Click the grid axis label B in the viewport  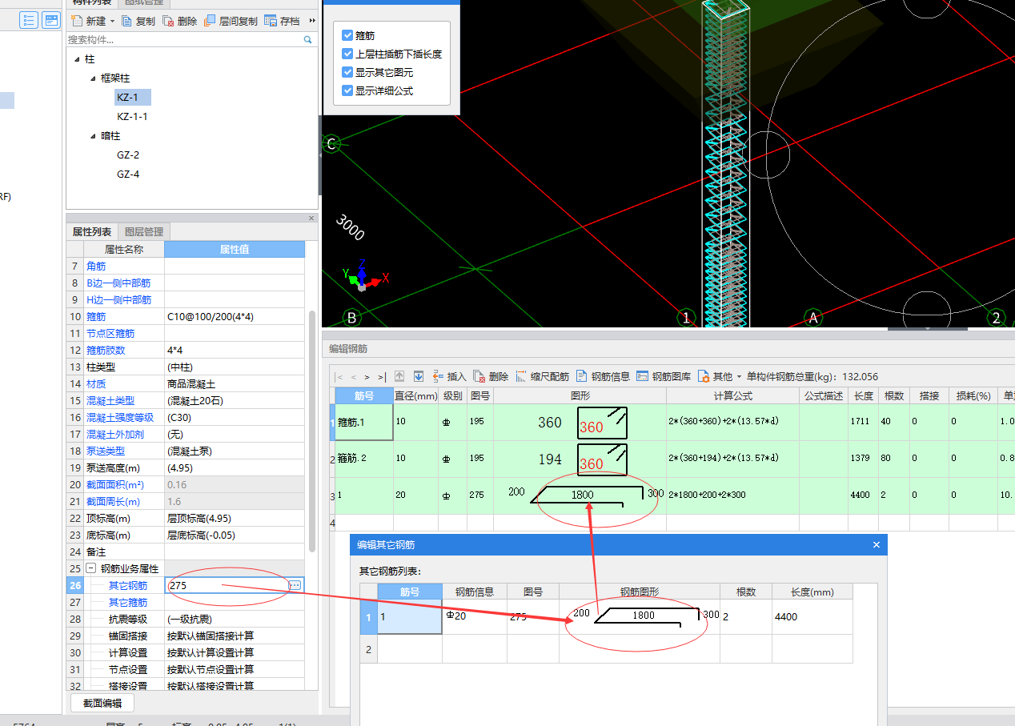click(x=351, y=318)
